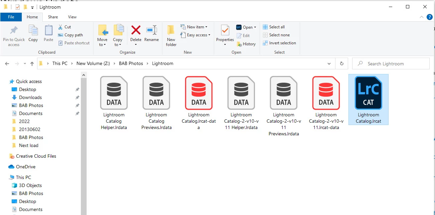
Task: Open the Next load folder in sidebar
Action: click(x=29, y=145)
